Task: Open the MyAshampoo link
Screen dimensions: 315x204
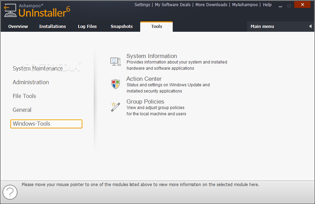Action: point(245,5)
